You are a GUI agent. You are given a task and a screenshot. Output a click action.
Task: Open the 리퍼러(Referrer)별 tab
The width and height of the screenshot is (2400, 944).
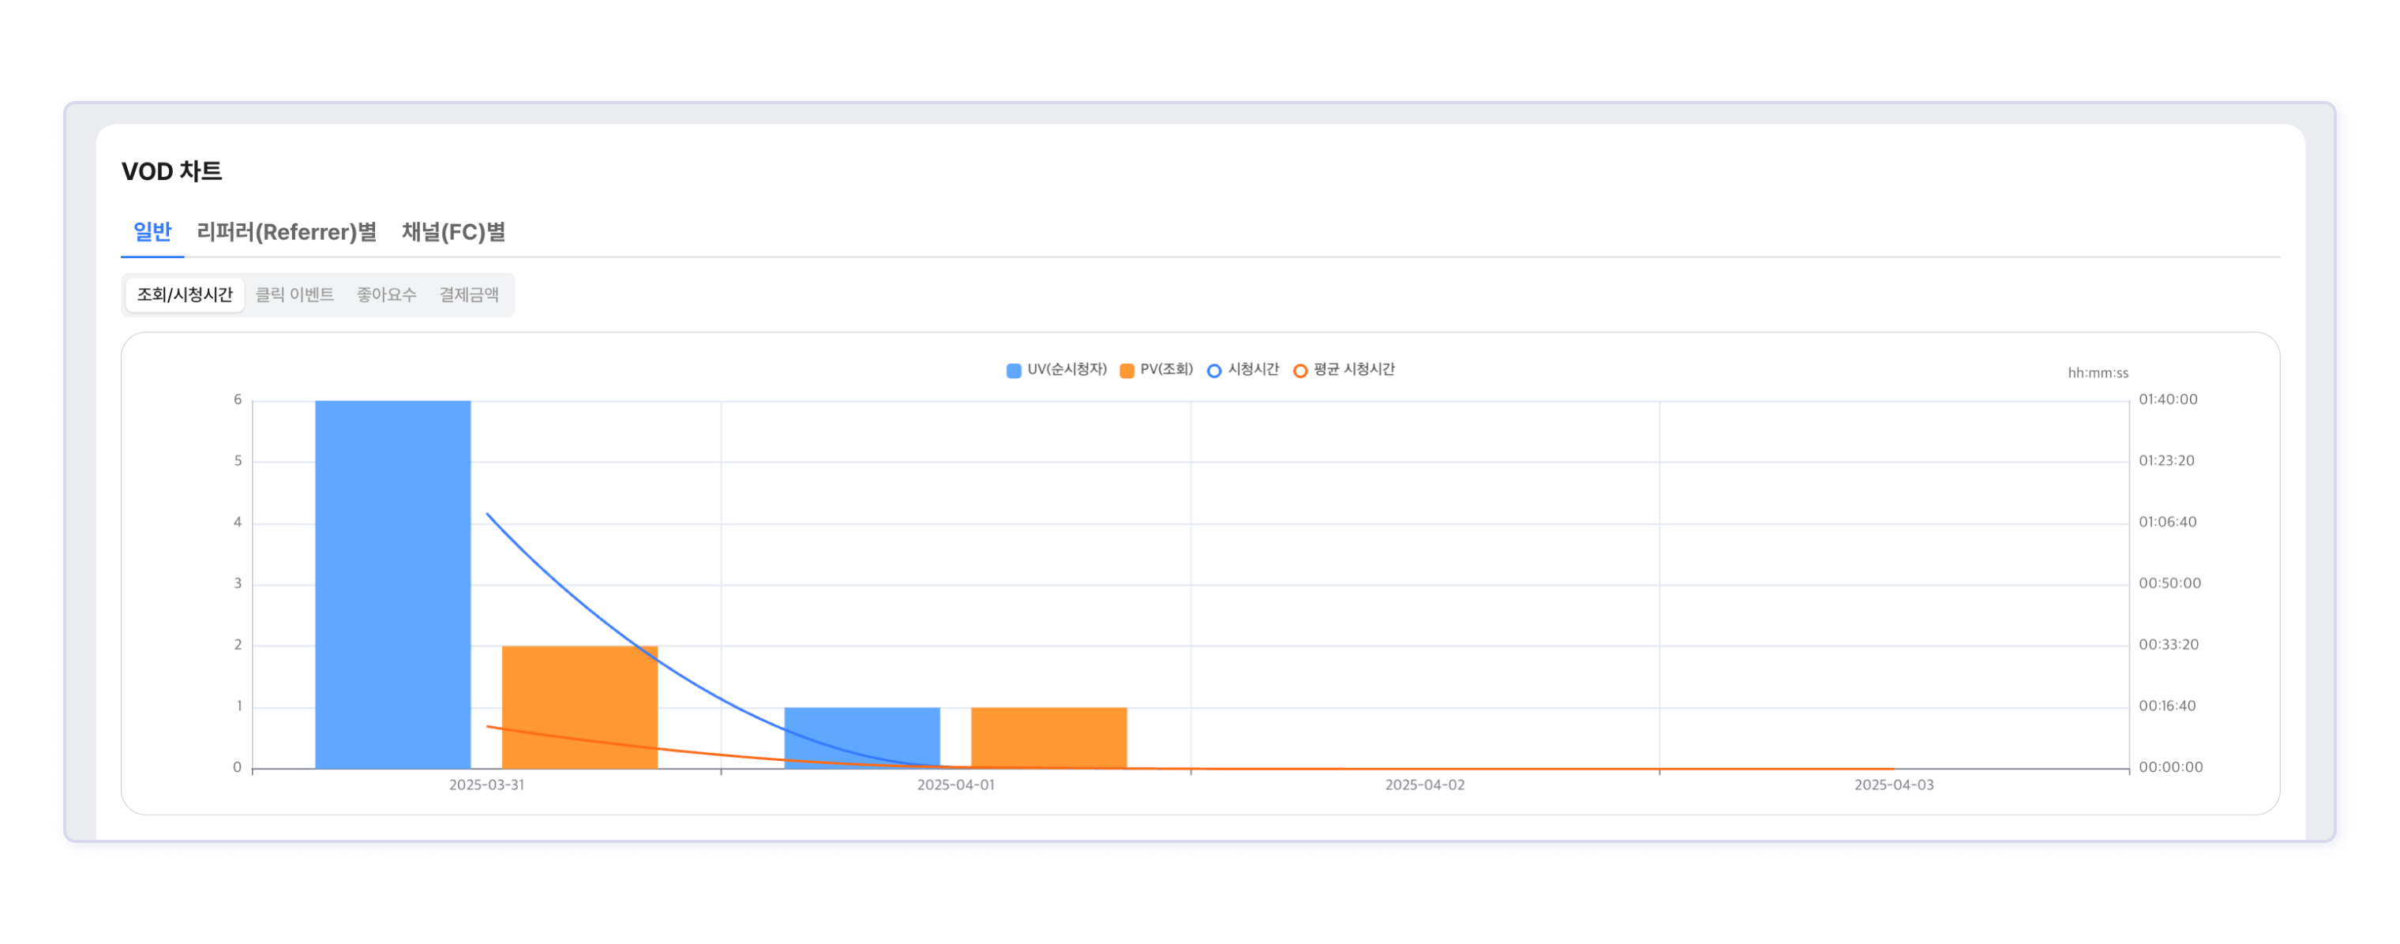286,231
